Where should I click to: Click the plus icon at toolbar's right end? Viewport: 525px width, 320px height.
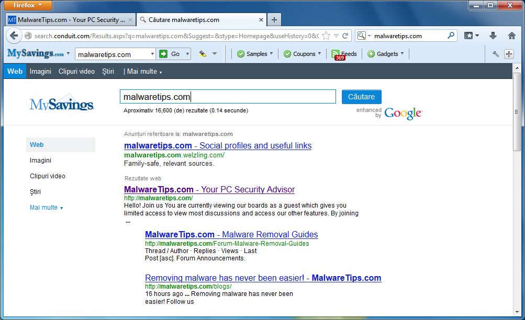pos(509,53)
